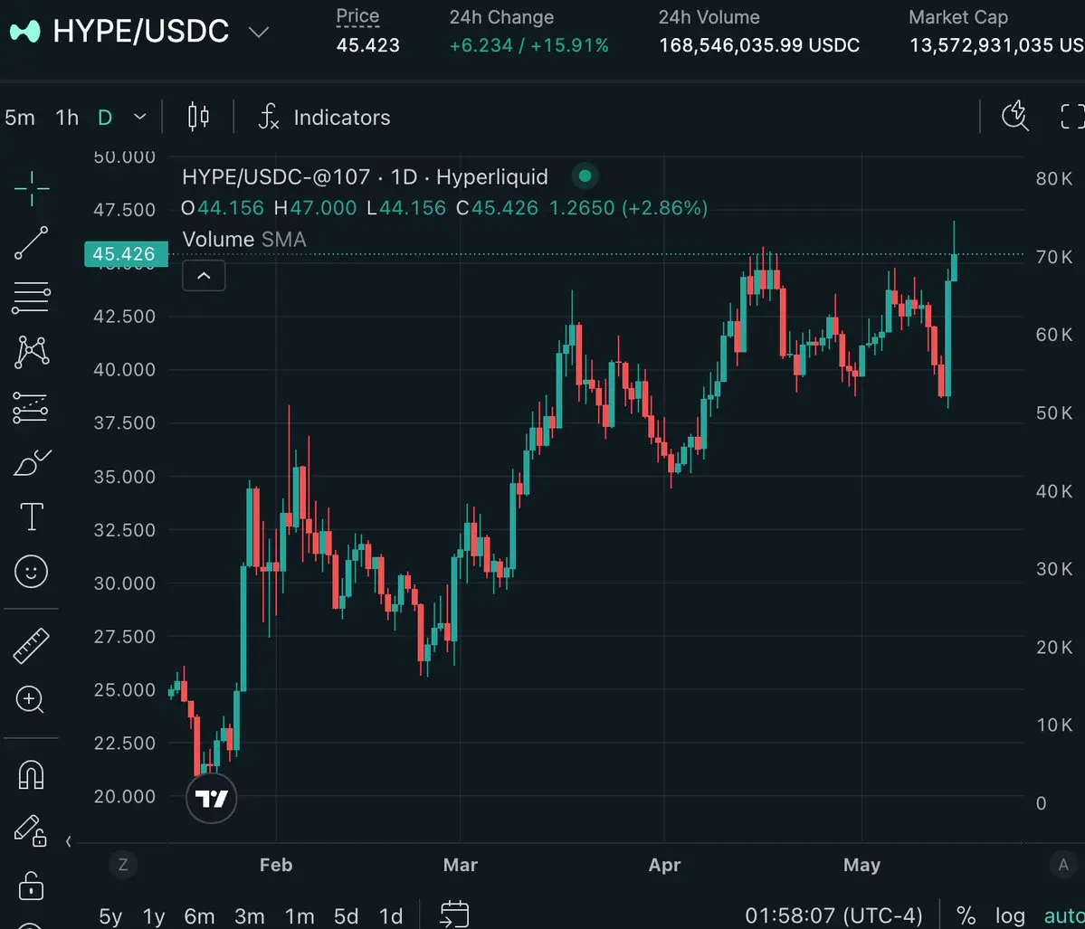Select the forecasting and measurement tools
Viewport: 1085px width, 929px height.
coord(31,407)
